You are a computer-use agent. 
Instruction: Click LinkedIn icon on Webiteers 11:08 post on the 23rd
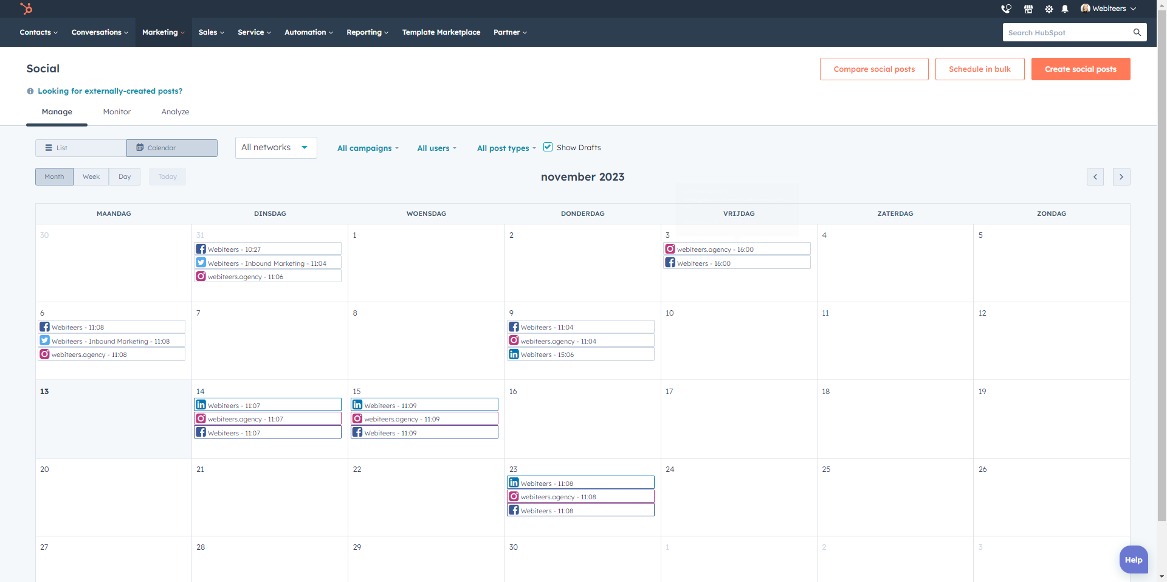514,483
